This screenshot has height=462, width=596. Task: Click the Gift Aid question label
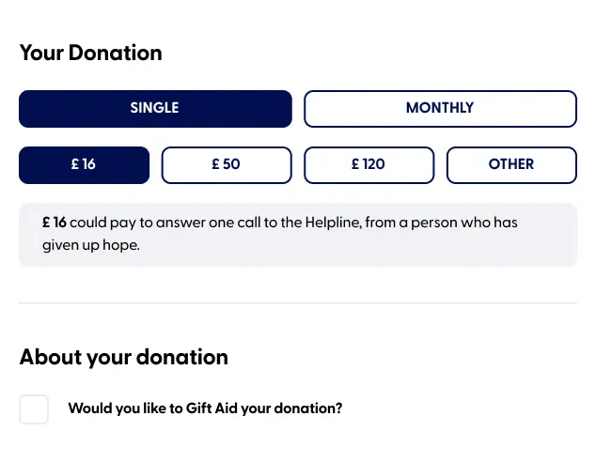(x=205, y=409)
